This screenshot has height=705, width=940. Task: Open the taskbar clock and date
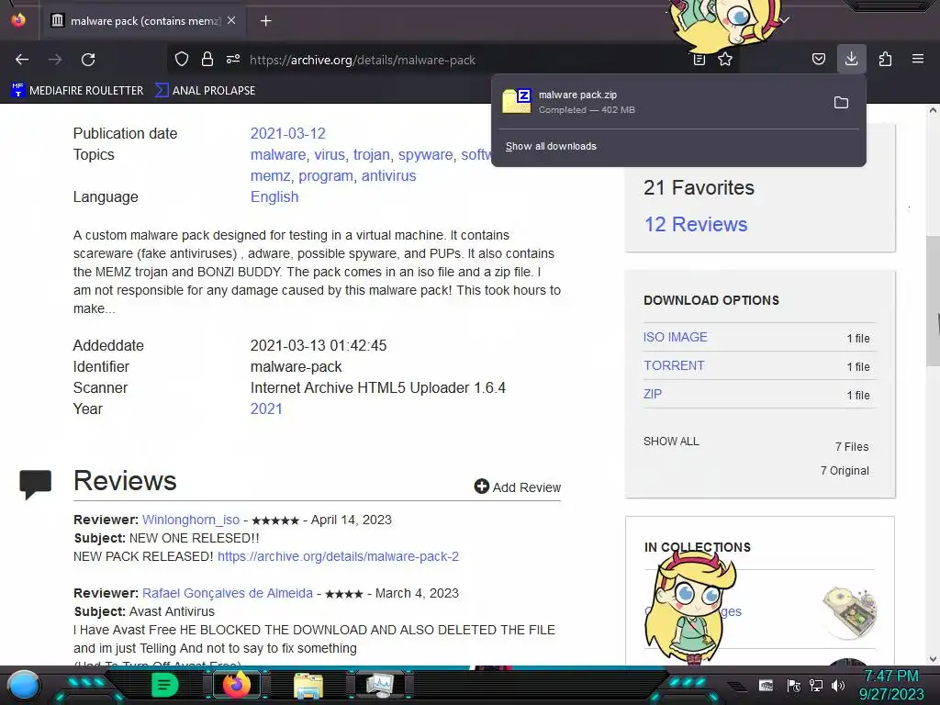(x=891, y=685)
